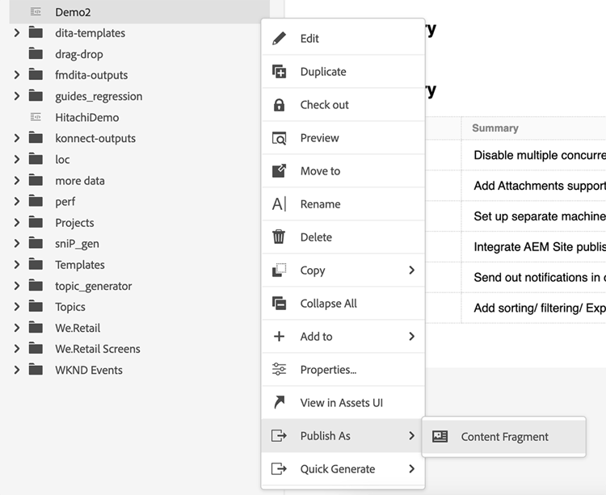Click the View in Assets UI arrow icon
The height and width of the screenshot is (495, 606).
[x=280, y=403]
